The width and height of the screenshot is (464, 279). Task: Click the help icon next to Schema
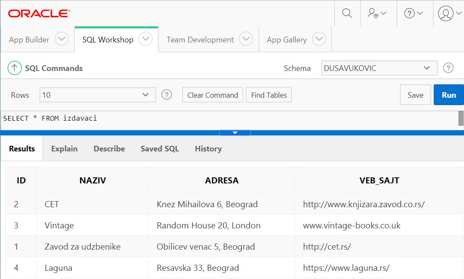pyautogui.click(x=449, y=68)
